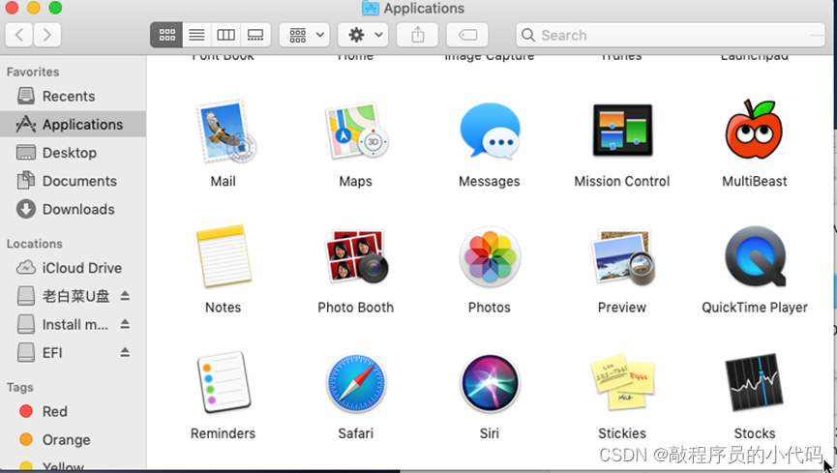Select the Stocks app icon

point(754,382)
